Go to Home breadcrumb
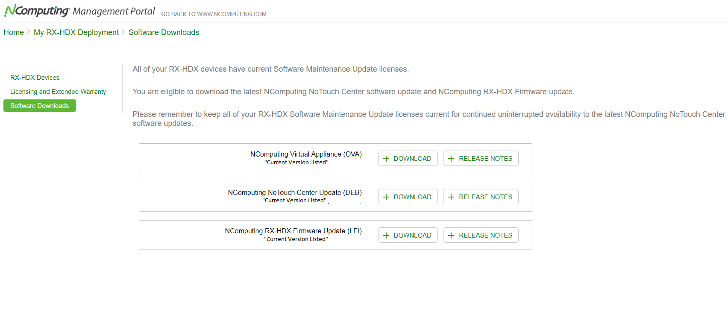Viewport: 728px width, 331px height. tap(14, 32)
